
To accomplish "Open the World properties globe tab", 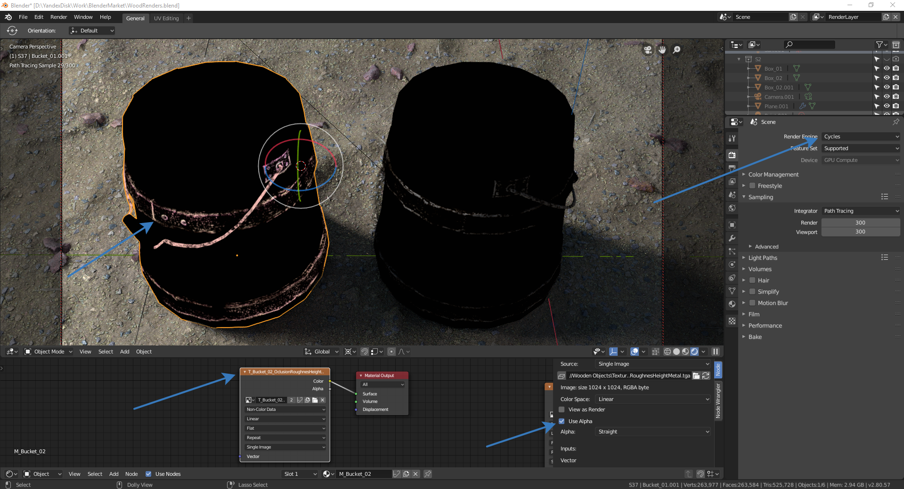I will click(732, 208).
